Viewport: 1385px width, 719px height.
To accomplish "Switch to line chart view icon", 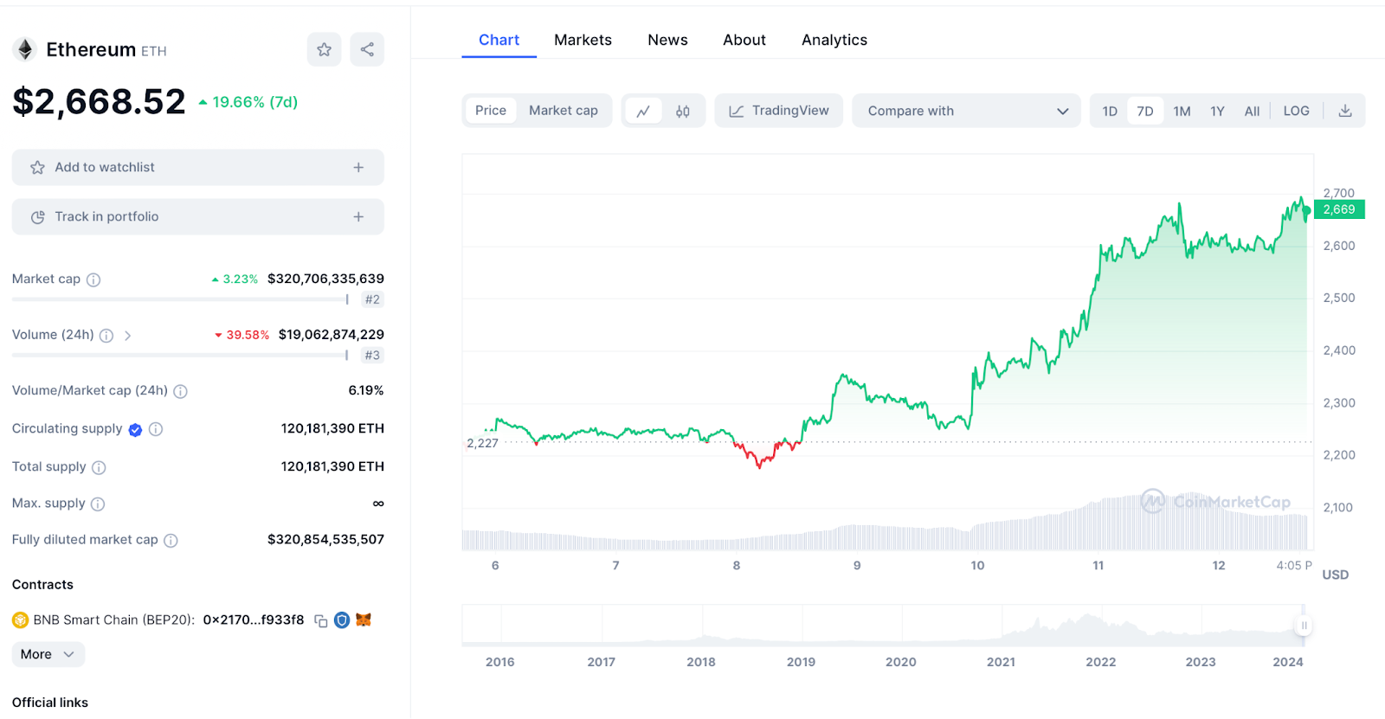I will [643, 111].
